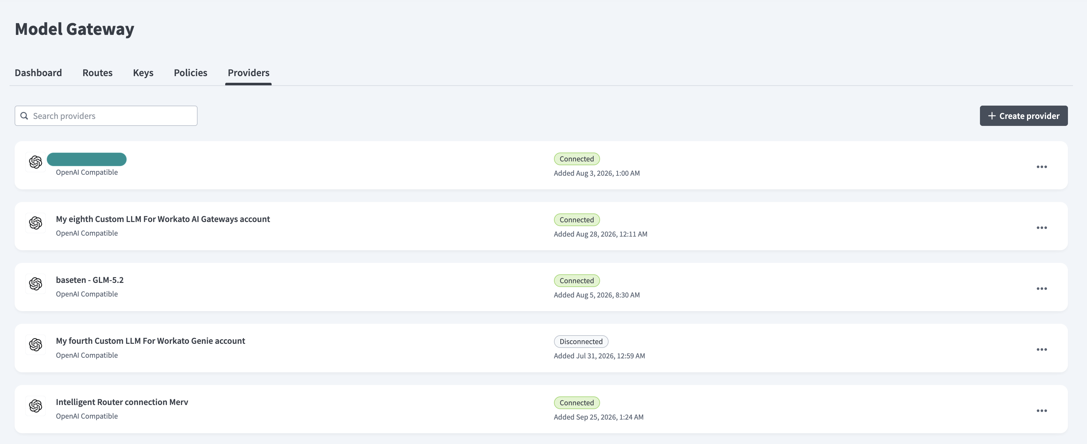Open the baseten - GLM-5.2 provider
The height and width of the screenshot is (444, 1087).
[90, 280]
